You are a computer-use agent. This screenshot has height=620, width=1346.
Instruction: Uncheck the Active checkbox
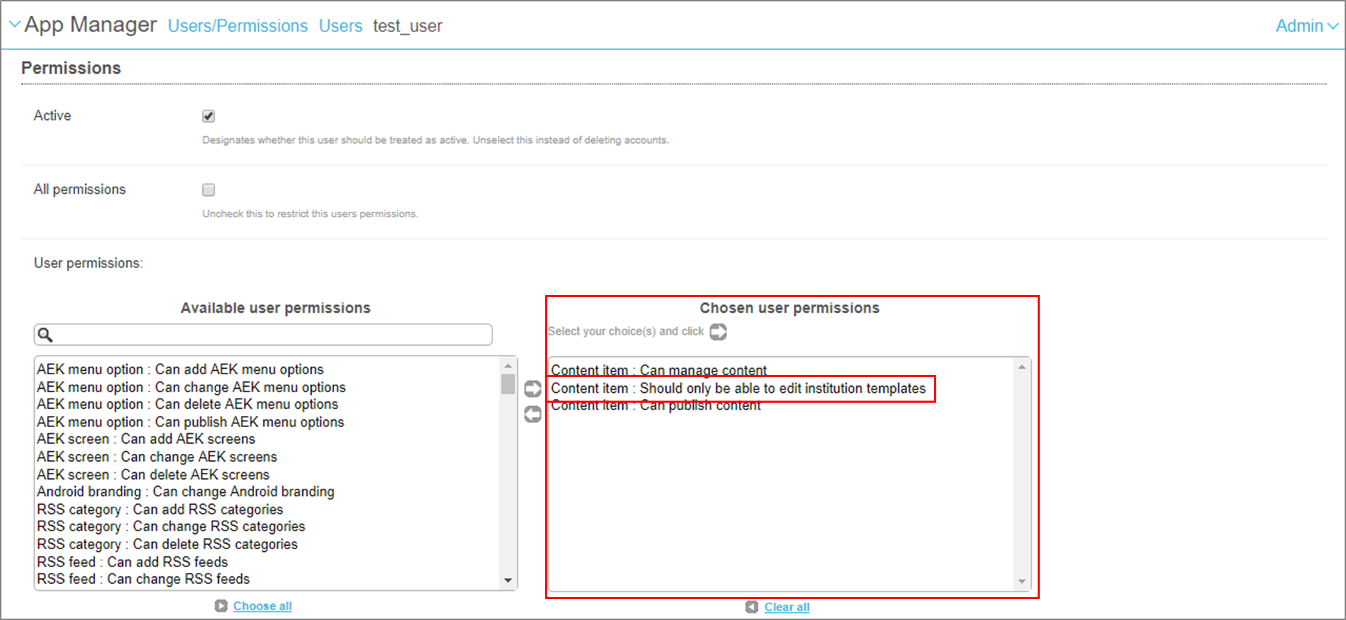pos(208,116)
